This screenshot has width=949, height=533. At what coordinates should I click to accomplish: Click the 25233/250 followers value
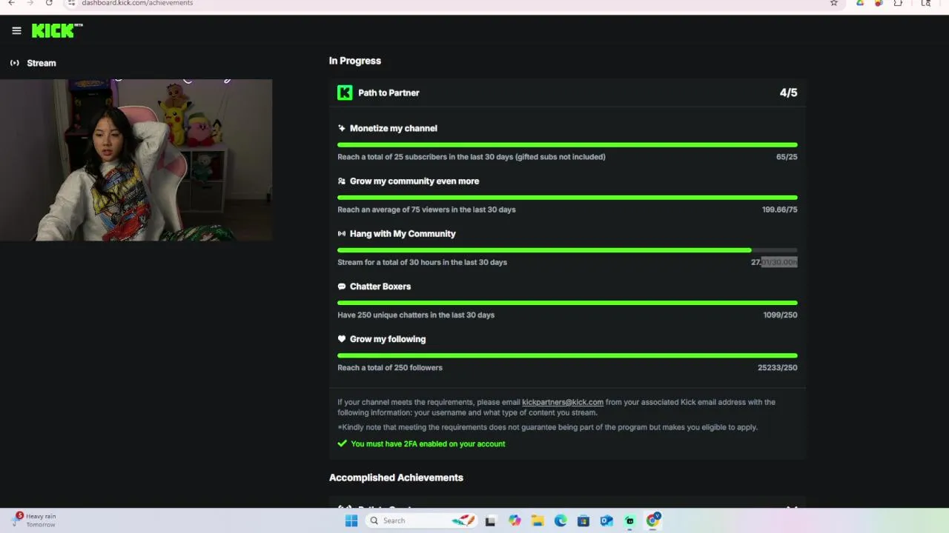click(778, 367)
